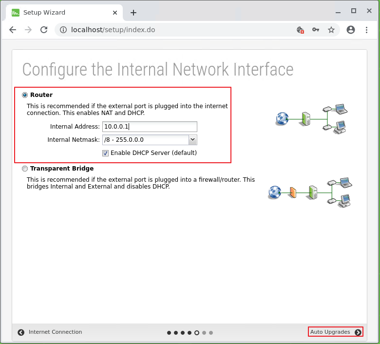Focus the Internal Address input field
The image size is (380, 344).
click(150, 127)
